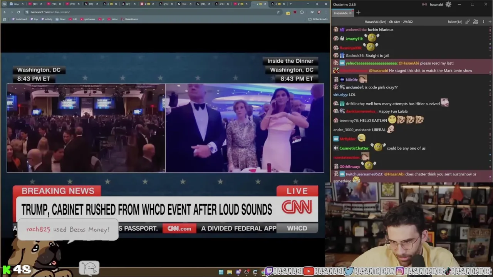Select the HasanAbi chat tab
Screen dimensions: 493x277
tap(340, 13)
